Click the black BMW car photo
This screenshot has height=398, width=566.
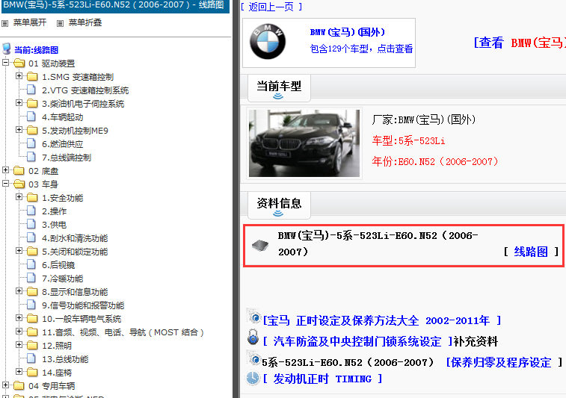[x=304, y=143]
